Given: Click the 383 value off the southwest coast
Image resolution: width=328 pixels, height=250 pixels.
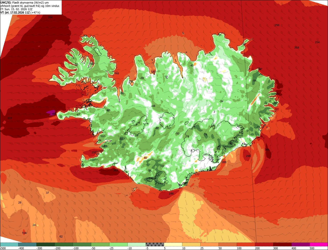Looking at the screenshot, I should tap(116, 170).
